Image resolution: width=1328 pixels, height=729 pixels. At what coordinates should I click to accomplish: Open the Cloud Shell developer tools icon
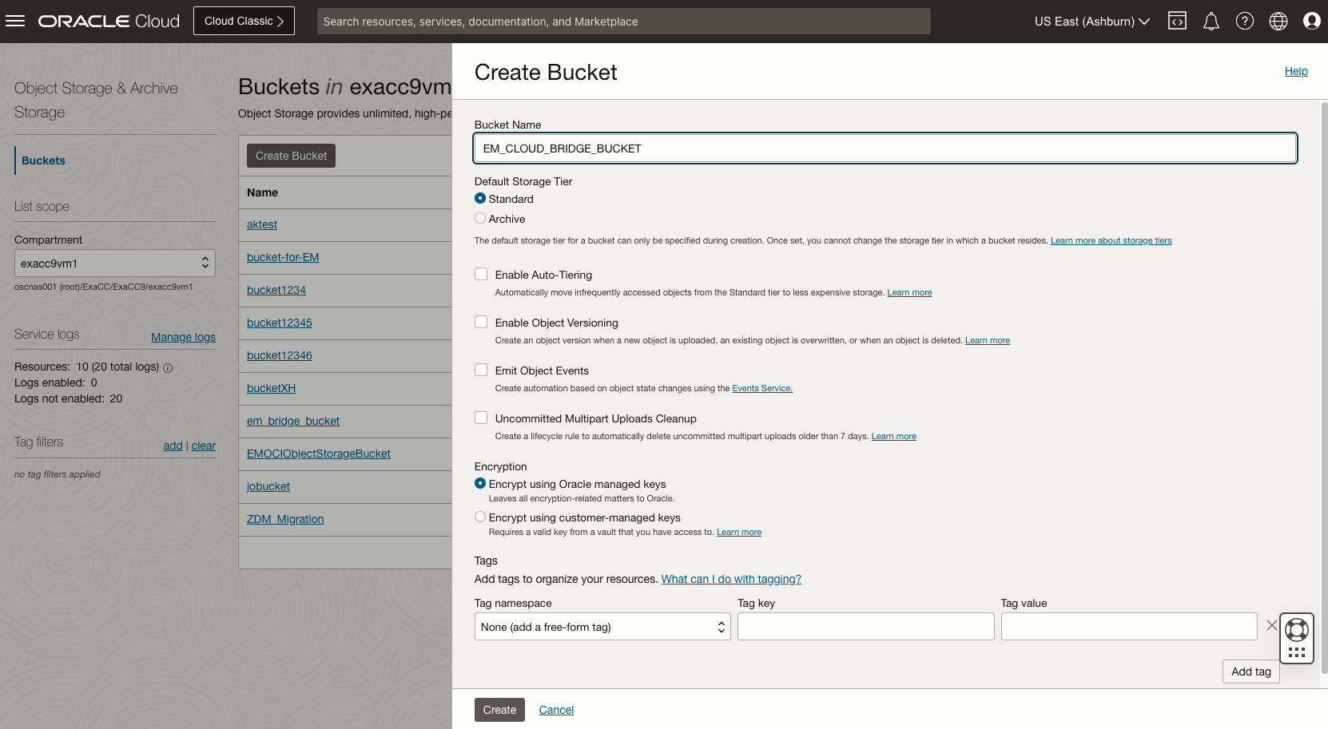[1177, 22]
